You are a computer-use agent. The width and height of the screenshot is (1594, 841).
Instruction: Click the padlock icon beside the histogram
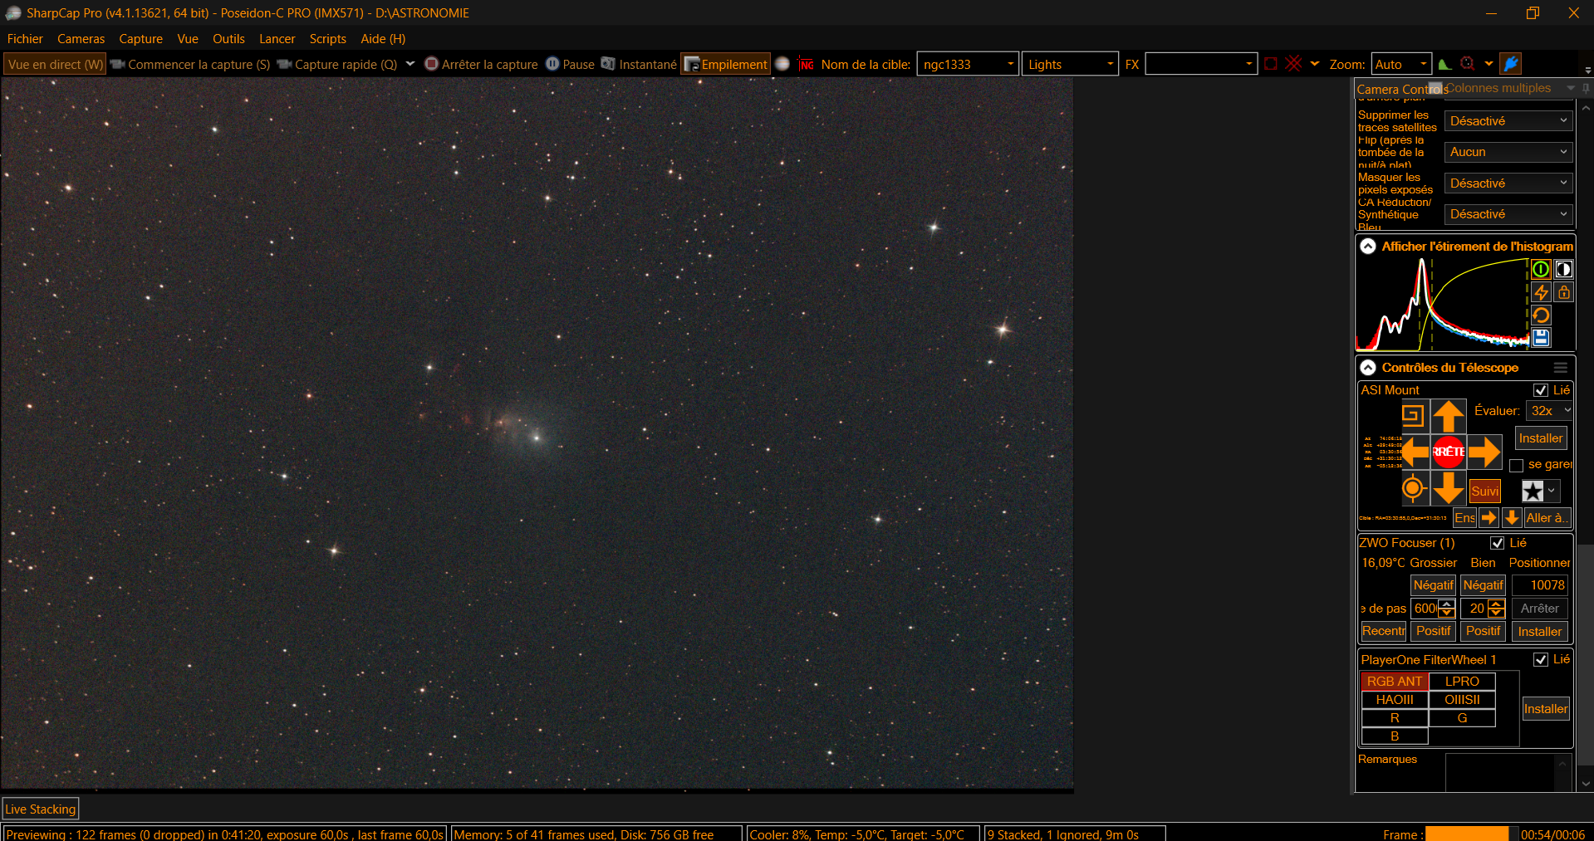1563,292
